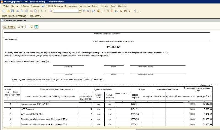Expand the Мои задачи toolbar options arrow
220x130 pixels.
click(43, 17)
